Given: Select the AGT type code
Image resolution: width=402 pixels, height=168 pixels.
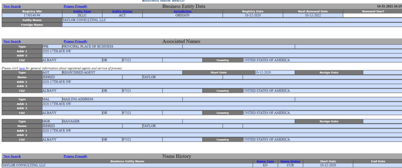Looking at the screenshot, I should 46,72.
